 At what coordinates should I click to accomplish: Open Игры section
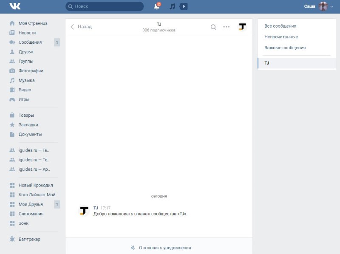point(24,99)
